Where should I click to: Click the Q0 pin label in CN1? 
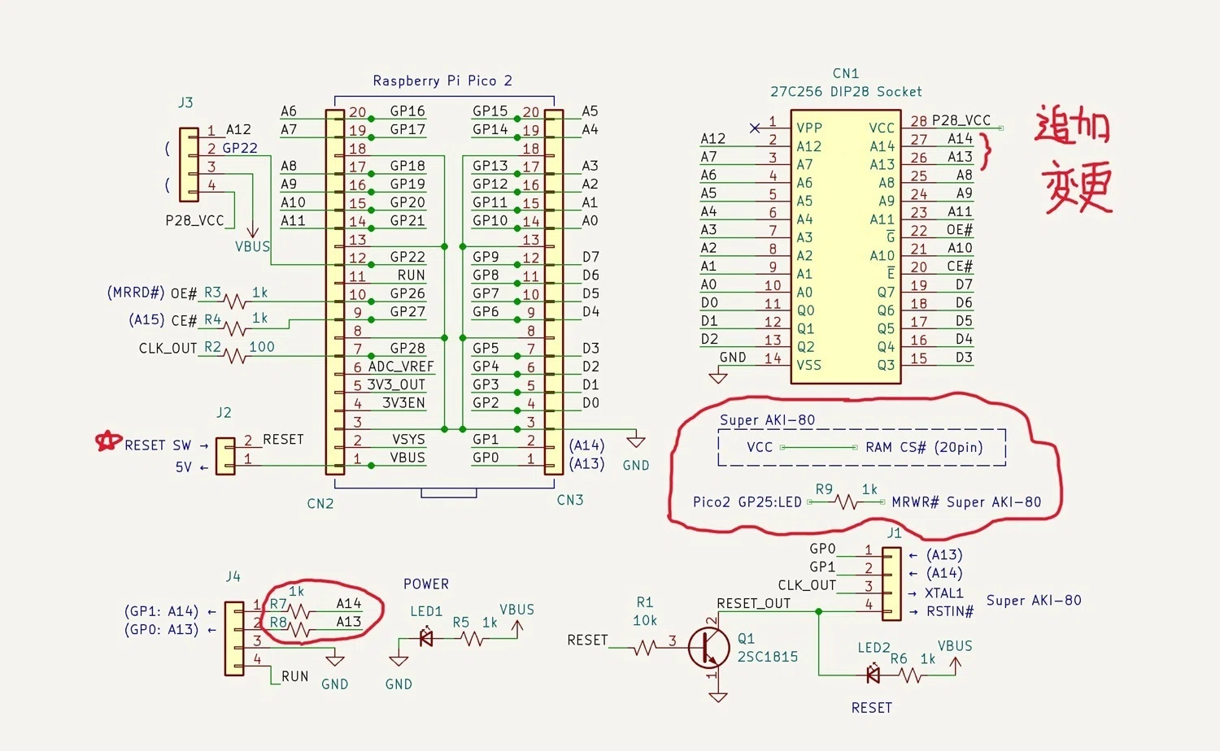[x=805, y=310]
